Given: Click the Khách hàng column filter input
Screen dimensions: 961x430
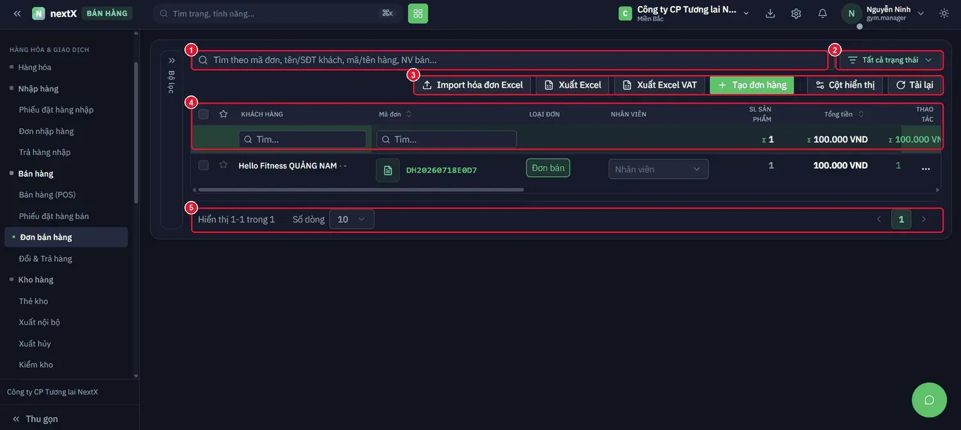Looking at the screenshot, I should coord(302,139).
